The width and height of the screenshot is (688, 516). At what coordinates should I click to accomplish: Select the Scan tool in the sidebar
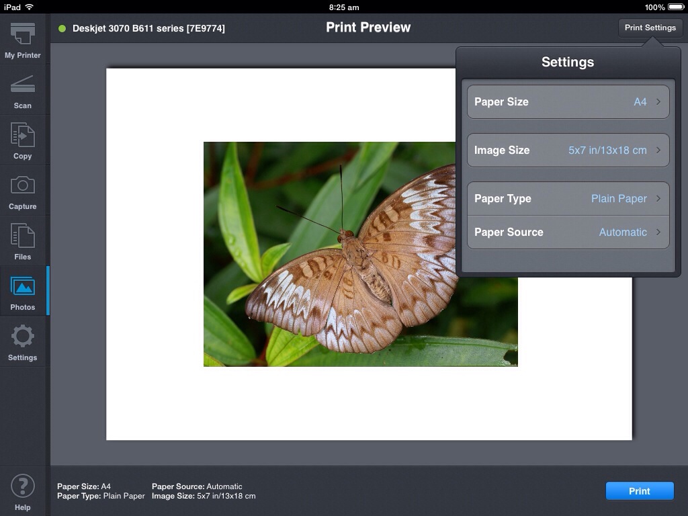point(22,89)
